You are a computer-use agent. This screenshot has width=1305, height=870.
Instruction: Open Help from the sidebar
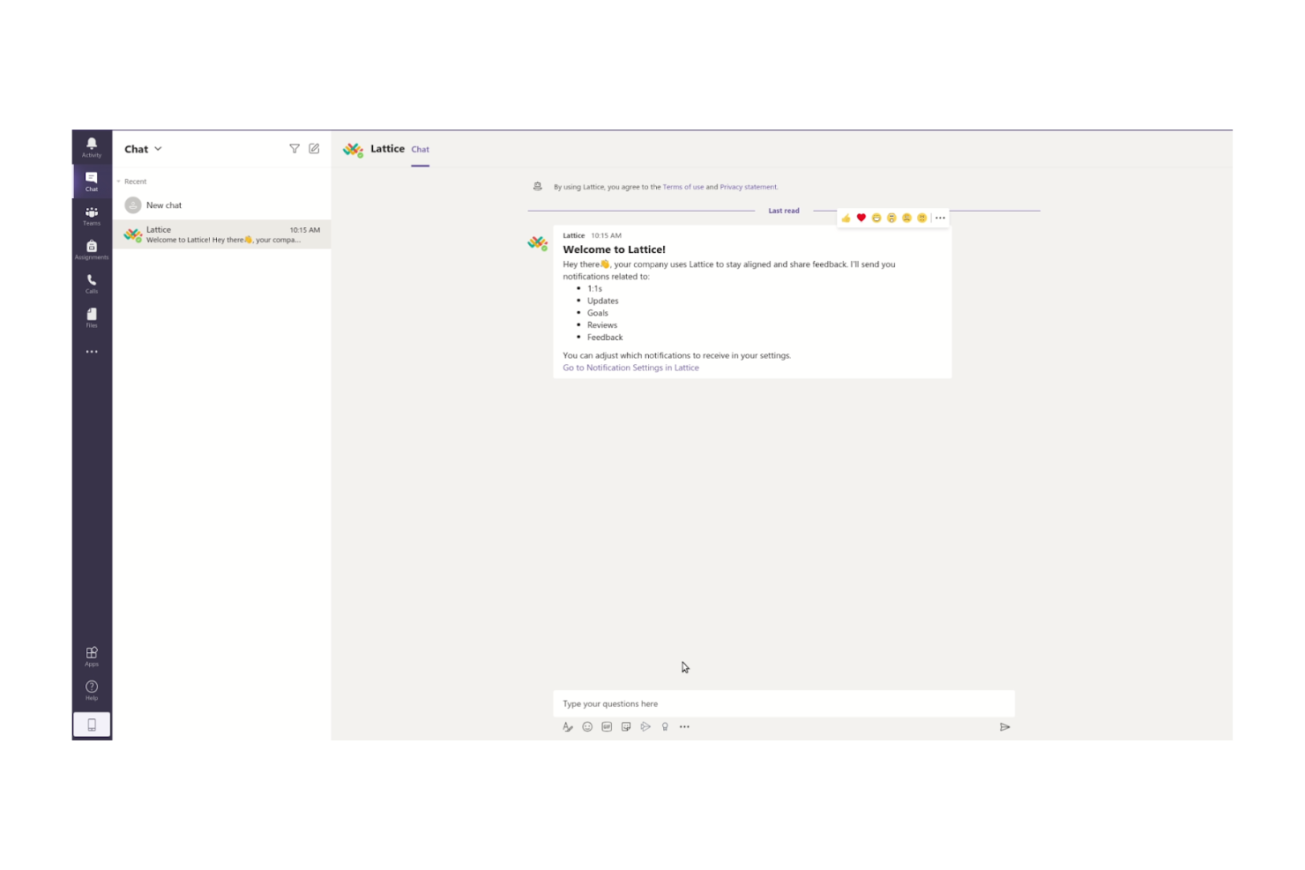click(x=92, y=690)
